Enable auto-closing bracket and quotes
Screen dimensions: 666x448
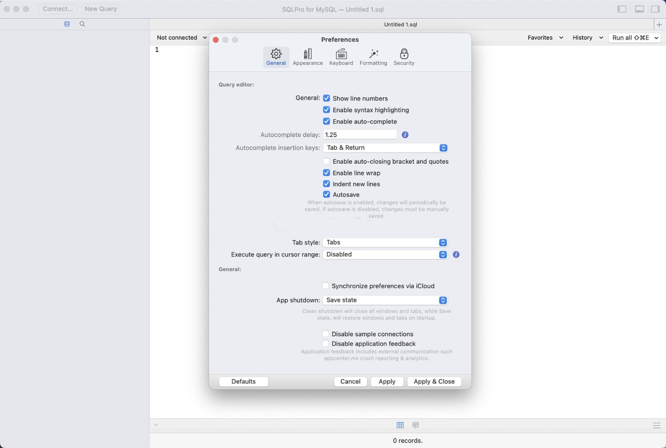pos(326,161)
